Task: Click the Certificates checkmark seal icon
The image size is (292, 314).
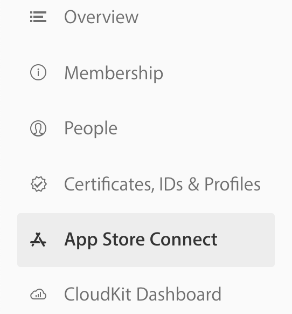Action: (39, 184)
